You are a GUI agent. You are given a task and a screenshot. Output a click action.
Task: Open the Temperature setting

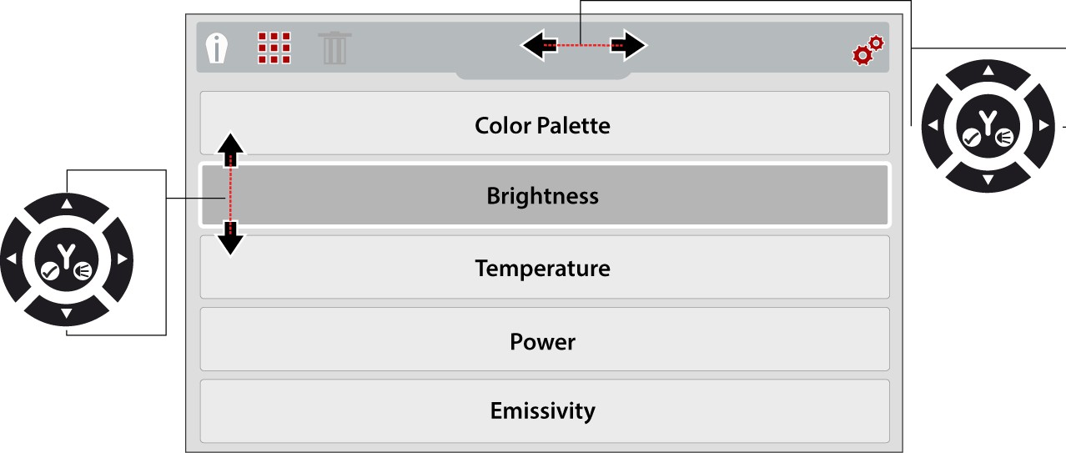point(544,268)
